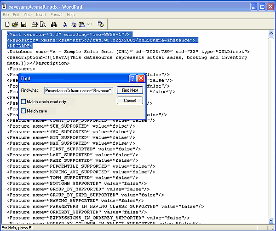Screen dimensions: 276x231
Task: Click the New document toolbar icon
Action: 7,24
